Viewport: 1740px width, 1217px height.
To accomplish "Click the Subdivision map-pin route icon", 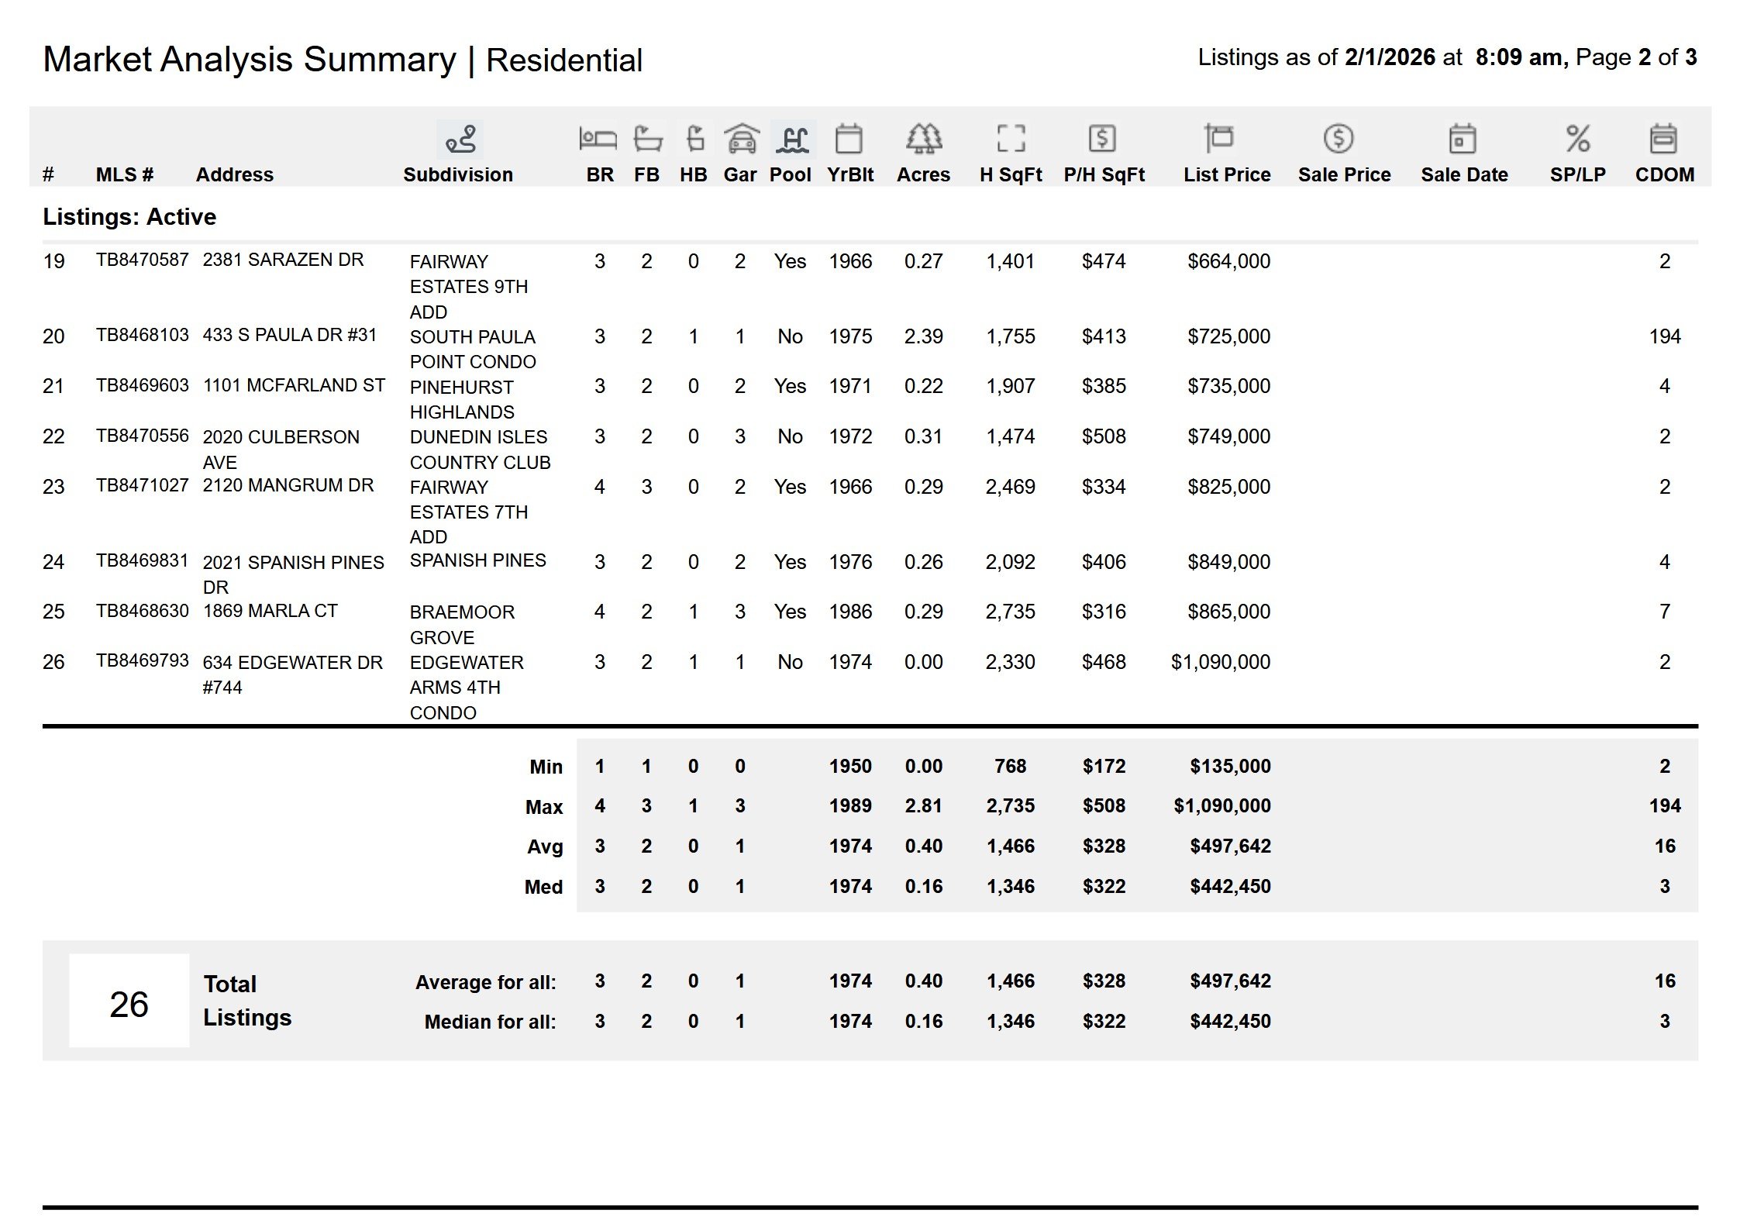I will tap(460, 140).
